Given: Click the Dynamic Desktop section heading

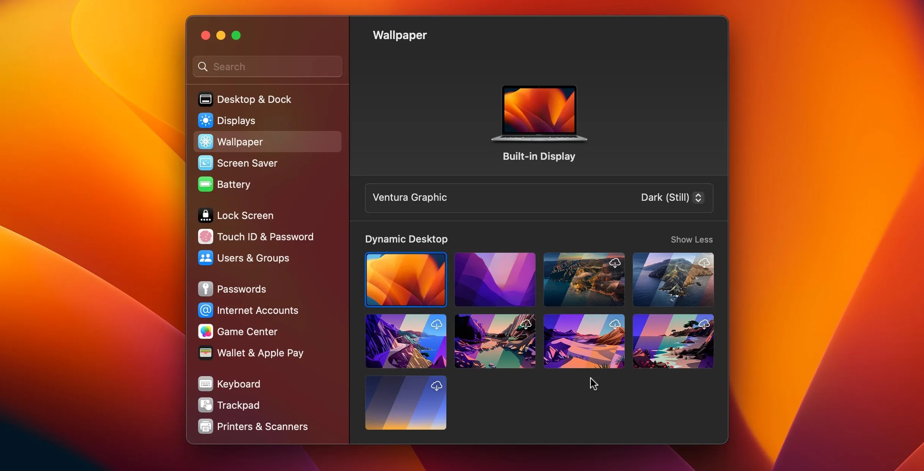Looking at the screenshot, I should coord(406,239).
